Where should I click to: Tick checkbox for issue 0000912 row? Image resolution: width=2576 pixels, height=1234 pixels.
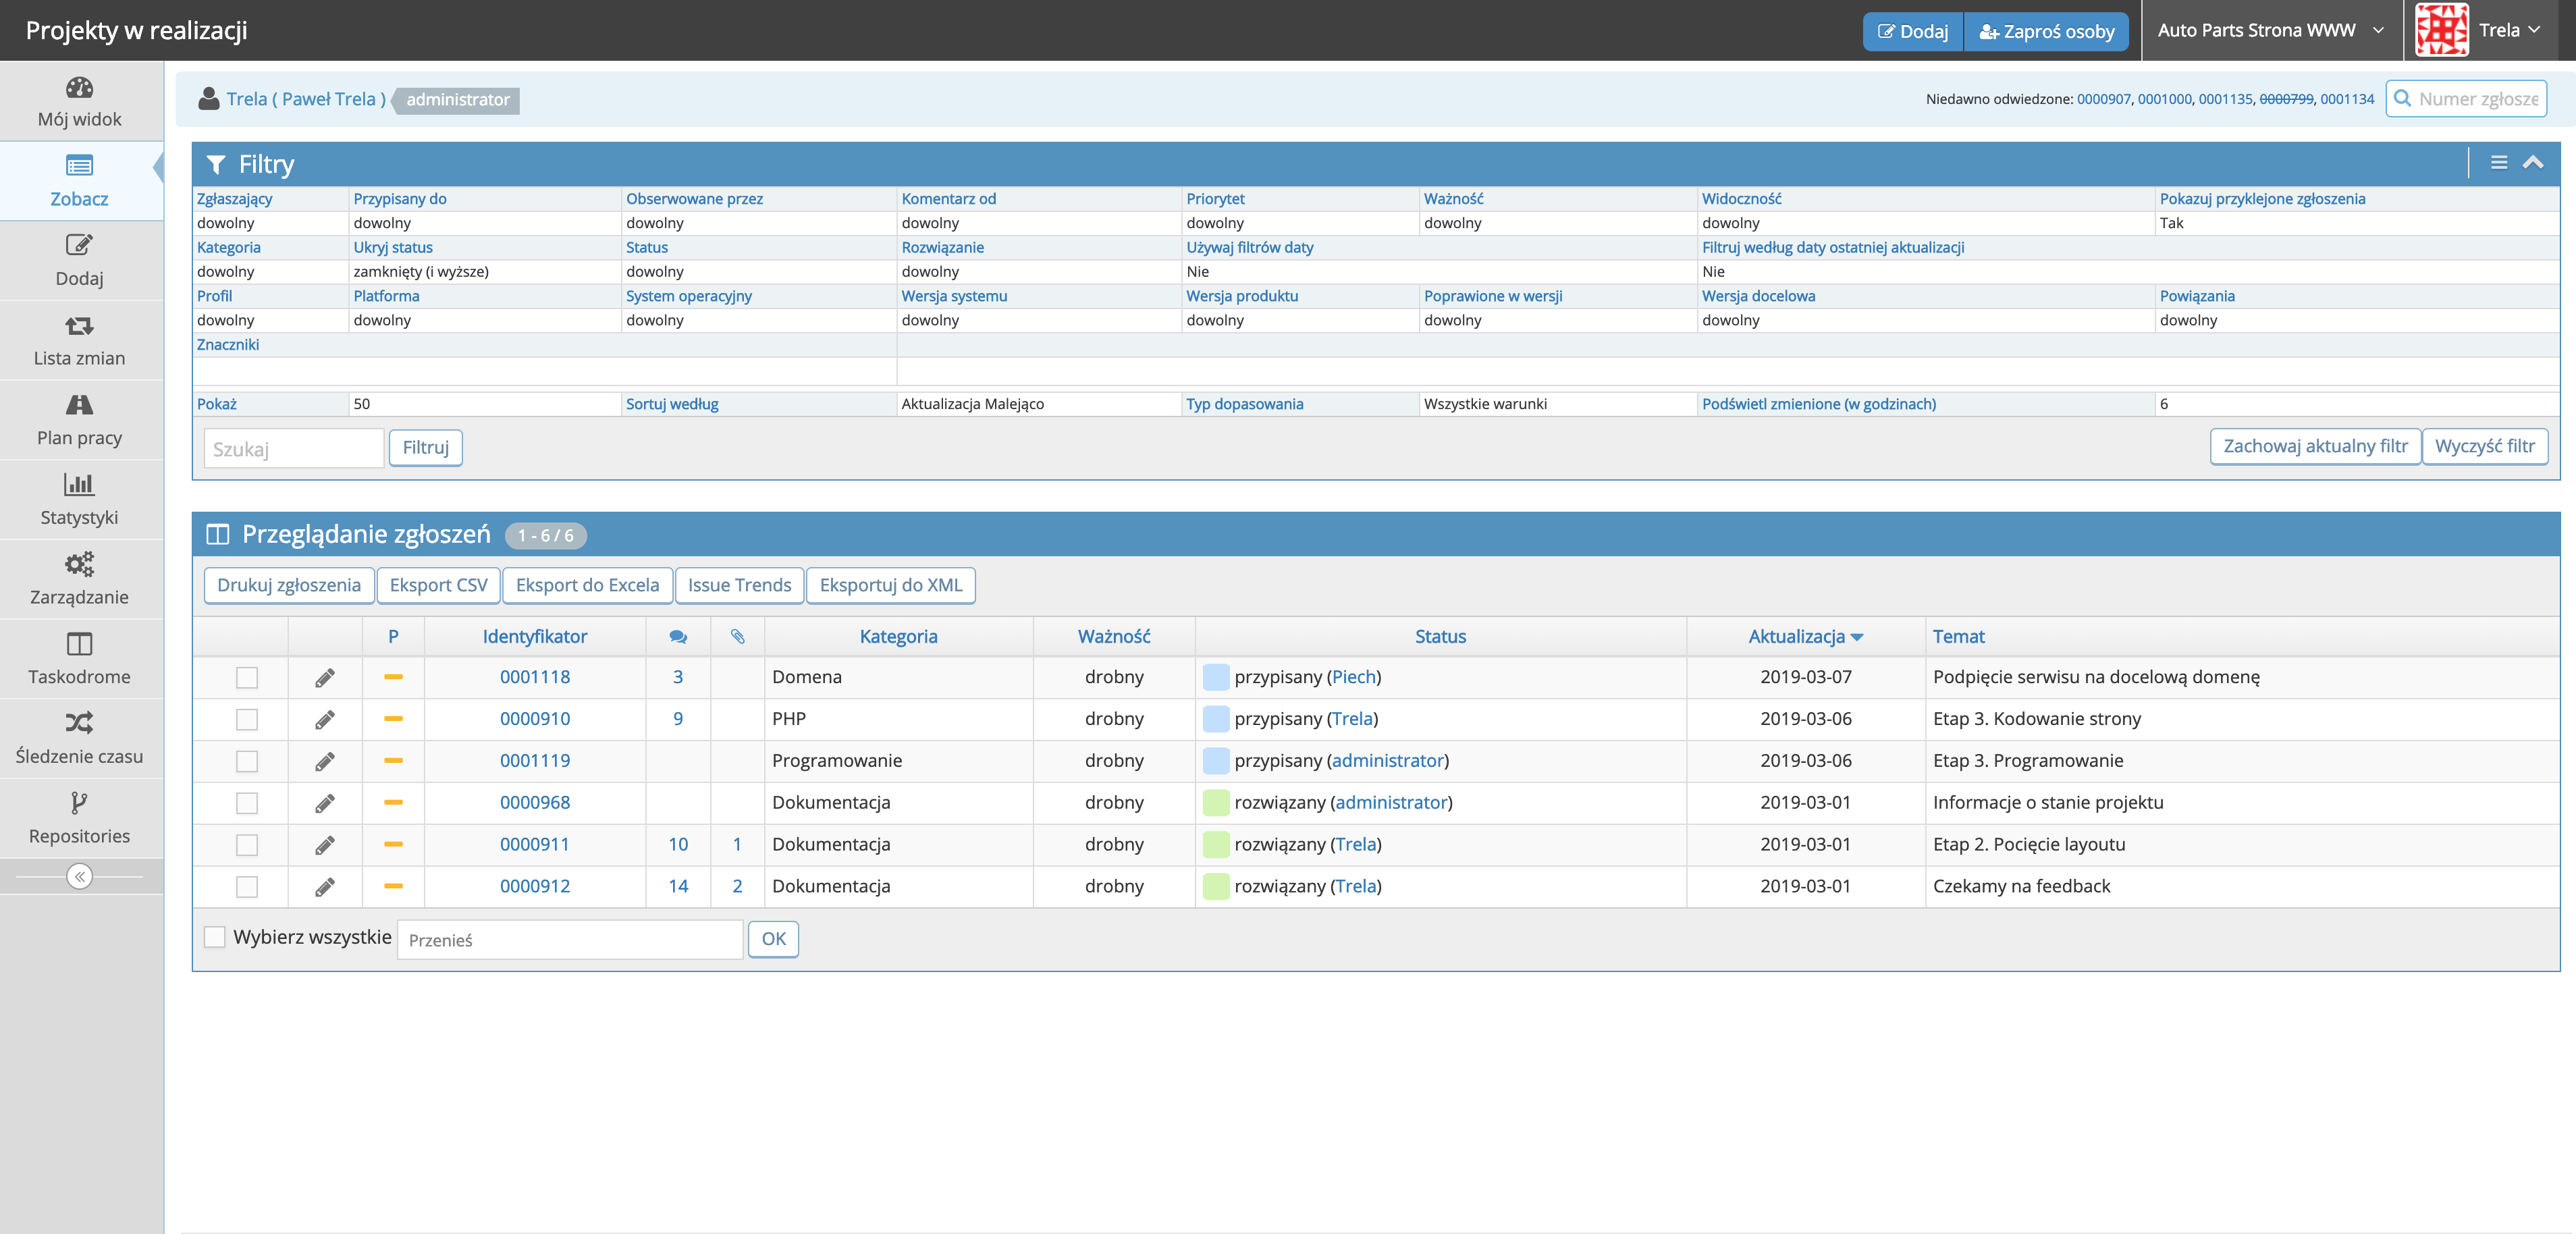[x=247, y=886]
